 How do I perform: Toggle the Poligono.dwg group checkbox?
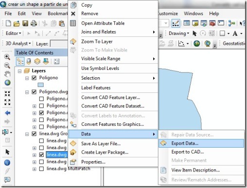pos(34,92)
